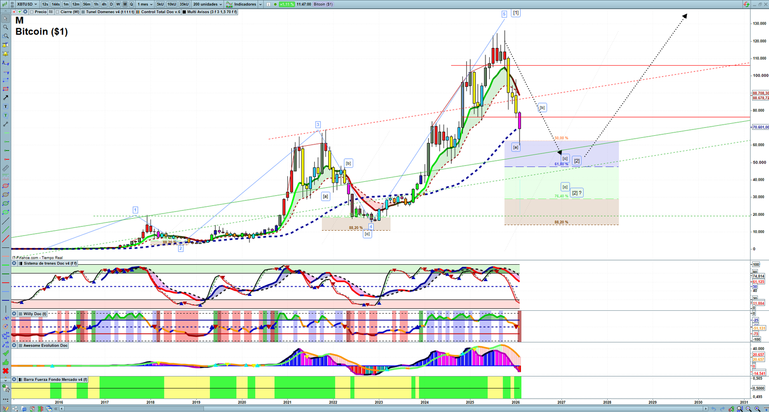Screen dimensions: 769x412
Task: Select the blue rectangle drawing tool
Action: (6, 80)
